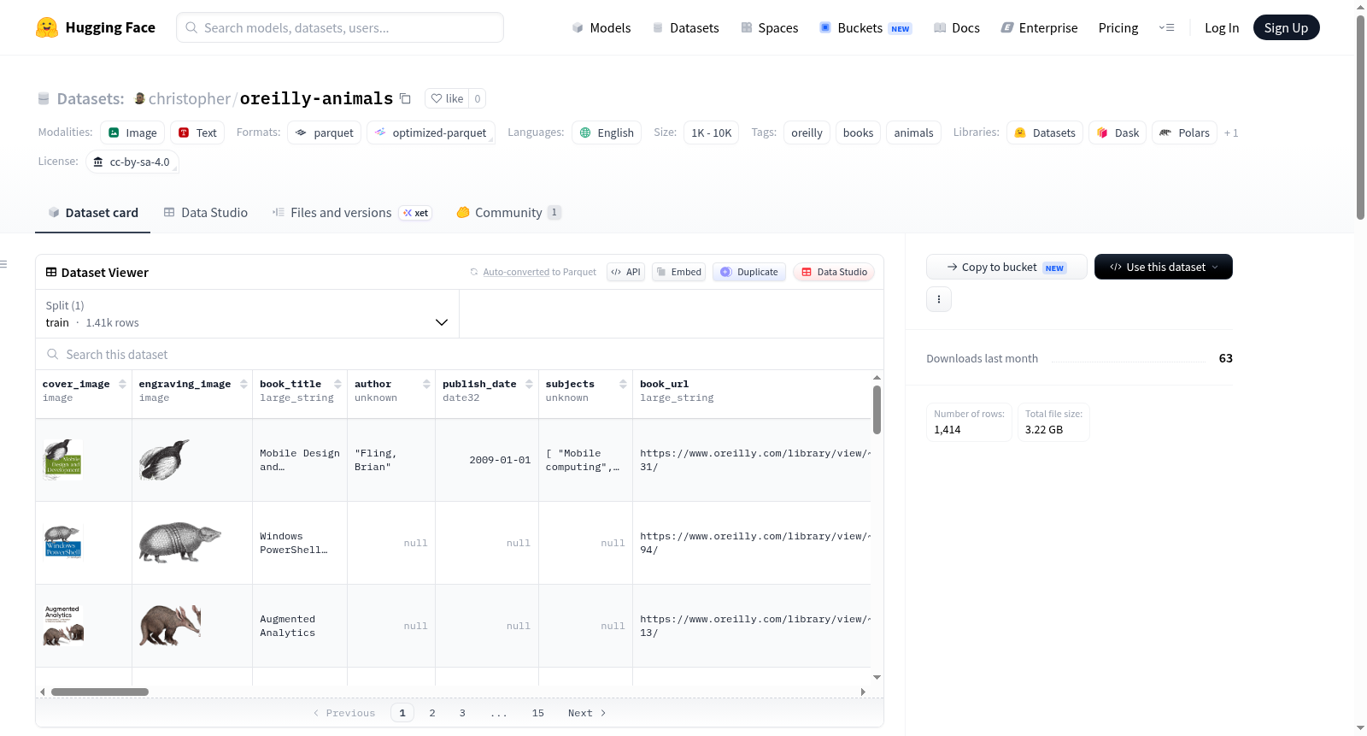Sort by engraving_image column icon

243,384
